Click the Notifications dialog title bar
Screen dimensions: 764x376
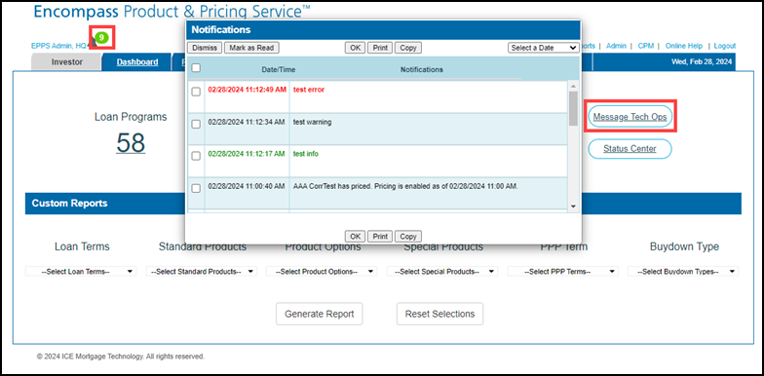click(383, 29)
